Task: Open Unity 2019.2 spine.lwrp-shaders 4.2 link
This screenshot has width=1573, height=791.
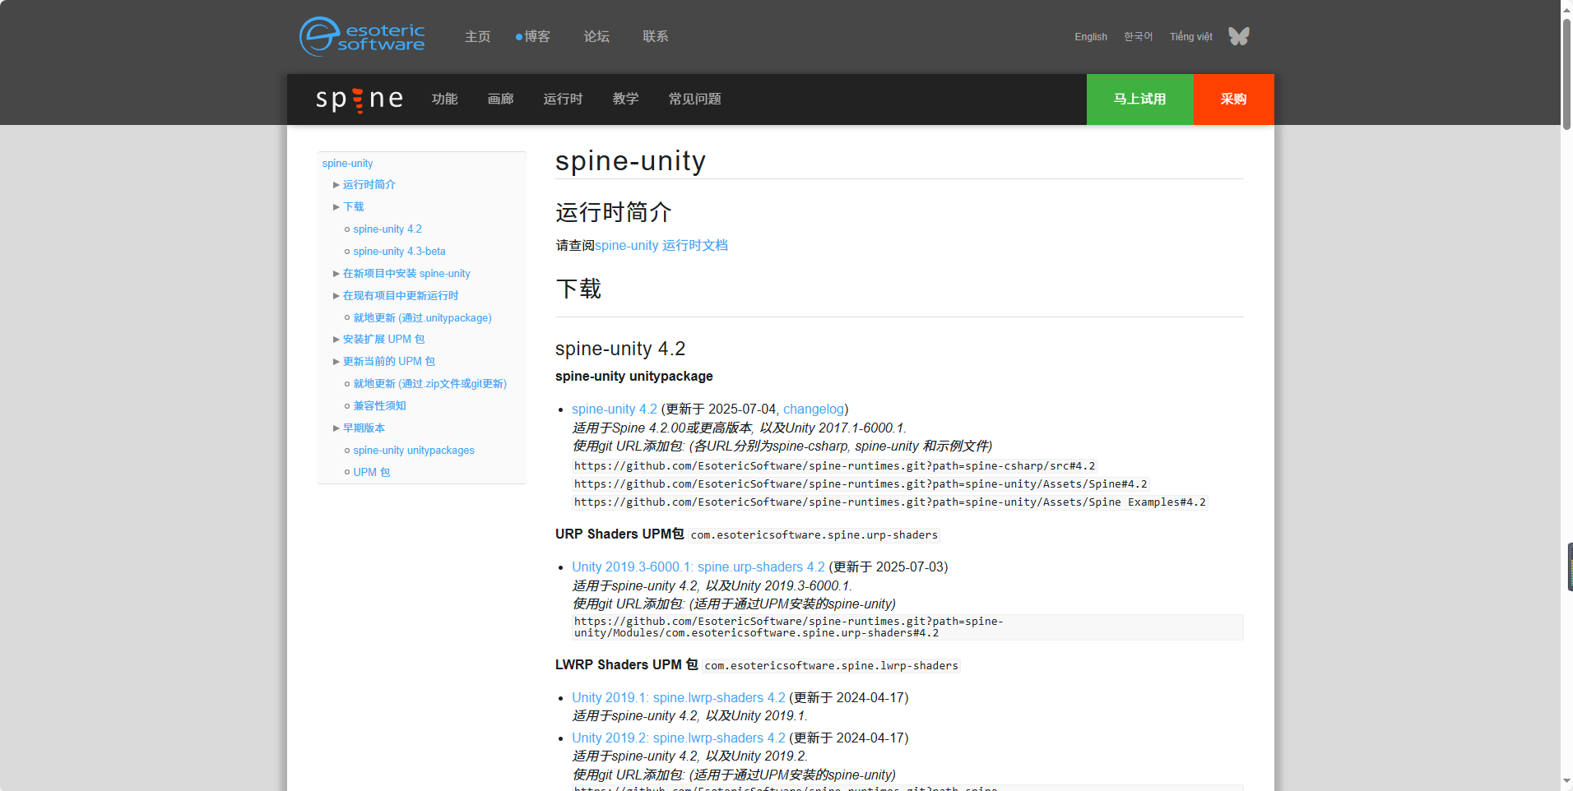Action: pyautogui.click(x=679, y=738)
